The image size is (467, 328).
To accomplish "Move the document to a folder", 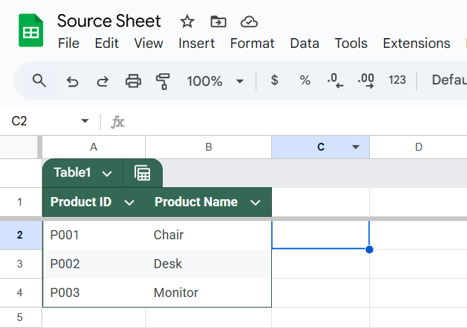I will (218, 22).
